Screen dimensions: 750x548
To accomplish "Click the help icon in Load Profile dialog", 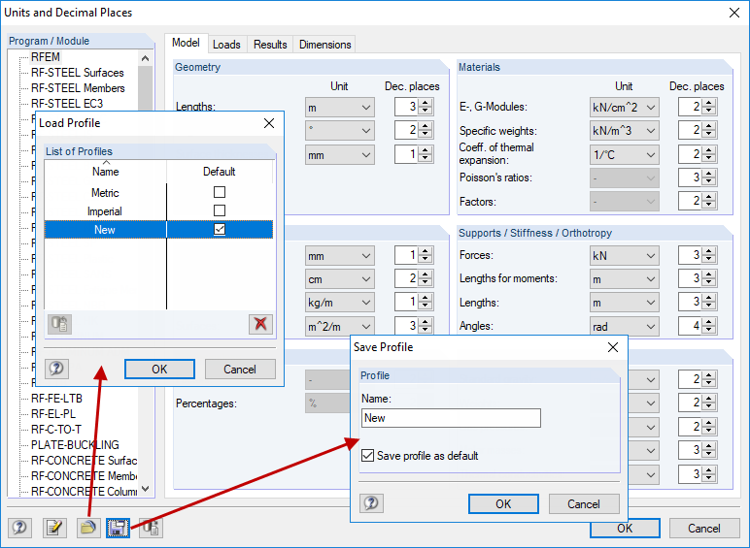I will click(56, 369).
